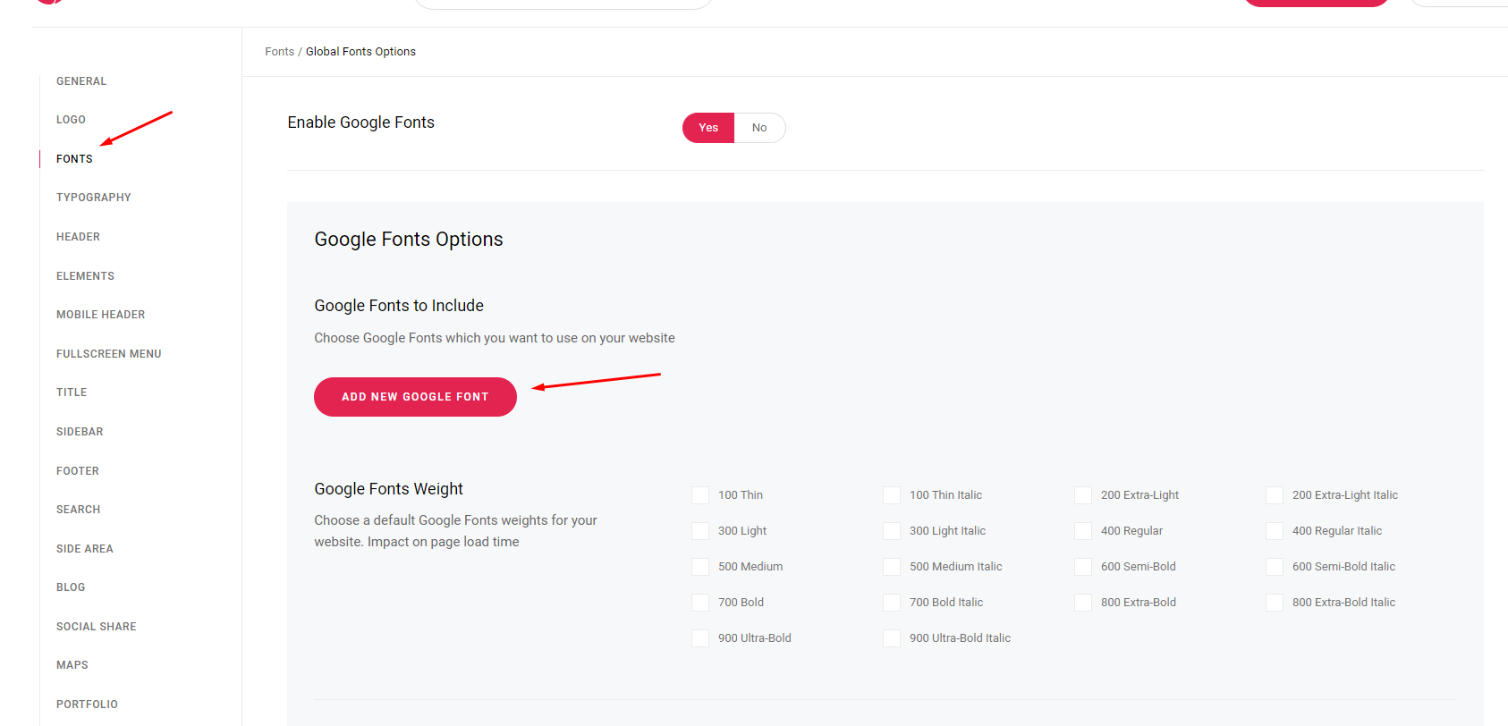The height and width of the screenshot is (726, 1508).
Task: Open Elements options
Action: click(85, 276)
